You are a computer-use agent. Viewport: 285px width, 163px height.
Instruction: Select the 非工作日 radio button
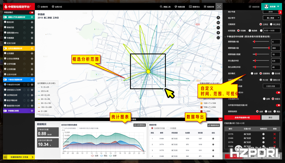tap(271, 24)
